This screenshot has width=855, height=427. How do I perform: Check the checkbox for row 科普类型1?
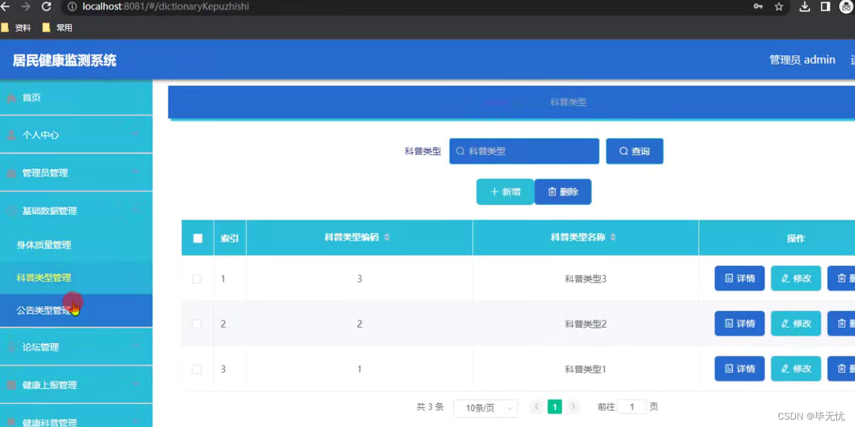point(197,369)
